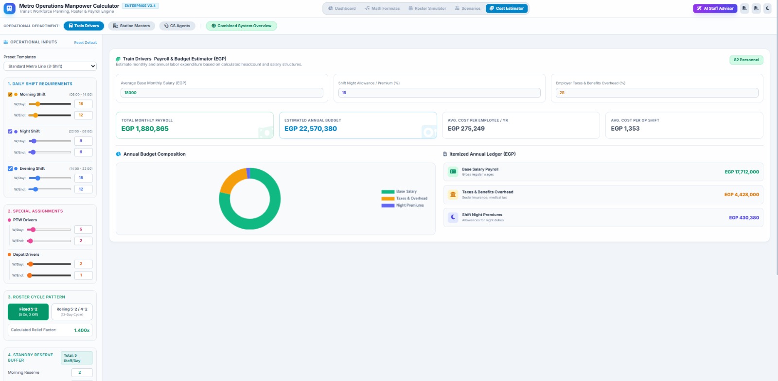
Task: Click the Reset Default link
Action: (86, 43)
